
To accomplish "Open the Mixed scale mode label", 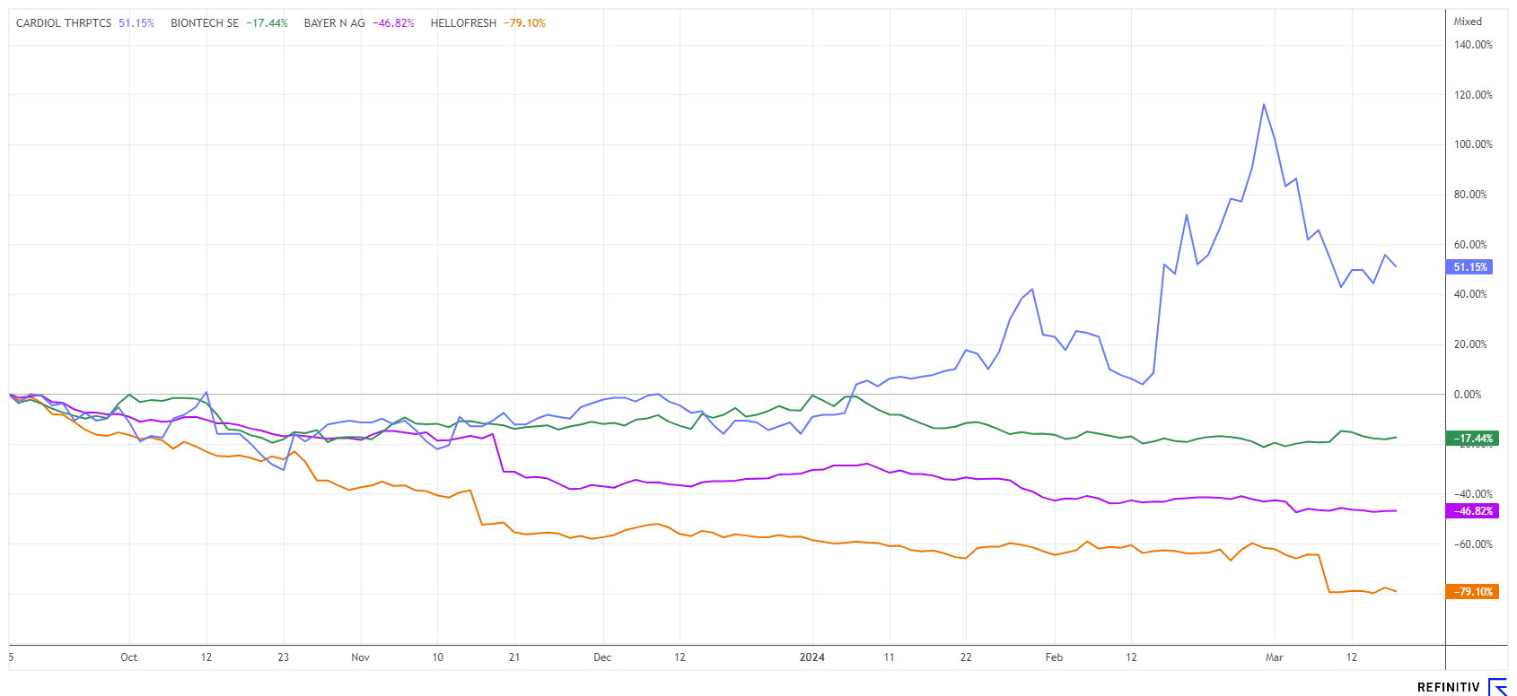I will pos(1468,22).
